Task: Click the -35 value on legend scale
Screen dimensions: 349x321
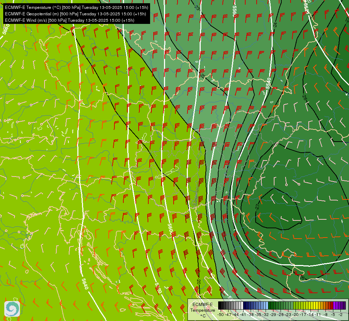Action: pyautogui.click(x=258, y=315)
